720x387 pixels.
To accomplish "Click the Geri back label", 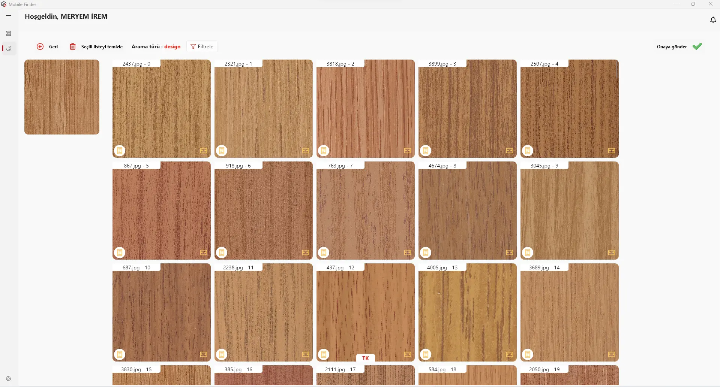I will [54, 47].
